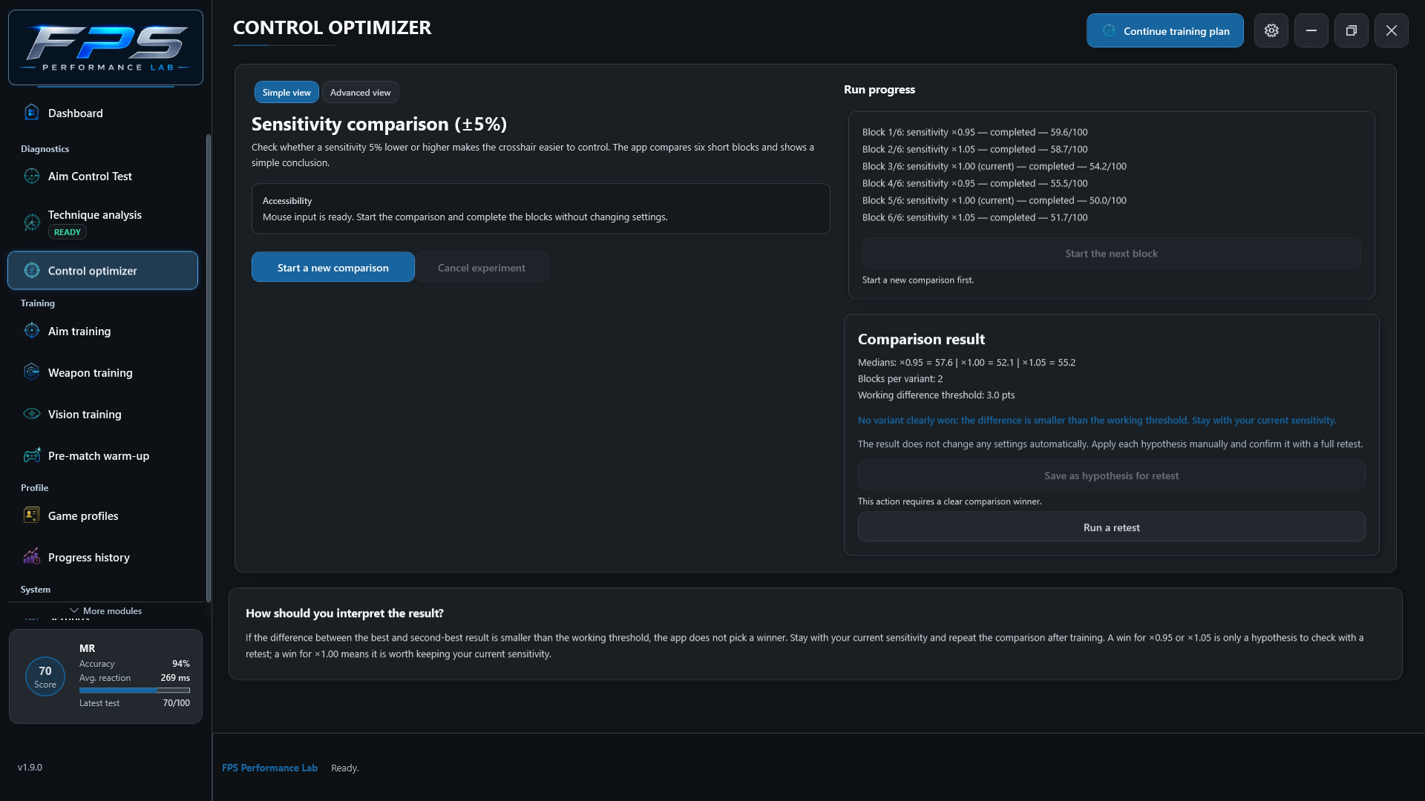
Task: Click the FPS Performance Lab logo
Action: click(105, 47)
